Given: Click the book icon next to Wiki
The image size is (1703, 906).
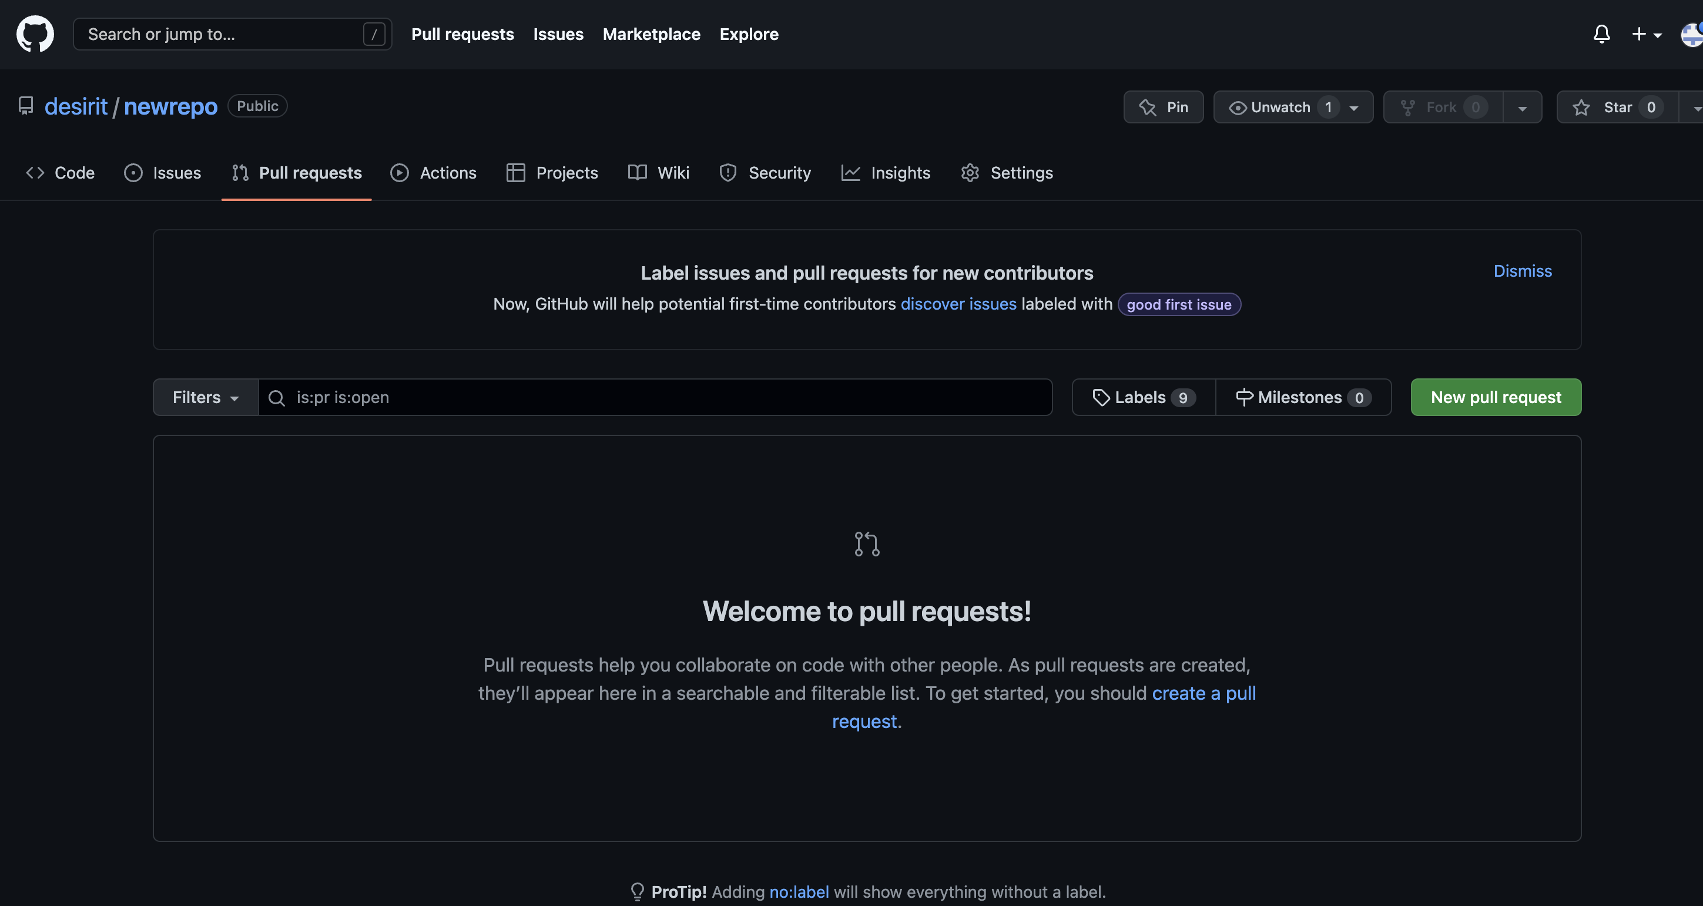Looking at the screenshot, I should (x=637, y=173).
